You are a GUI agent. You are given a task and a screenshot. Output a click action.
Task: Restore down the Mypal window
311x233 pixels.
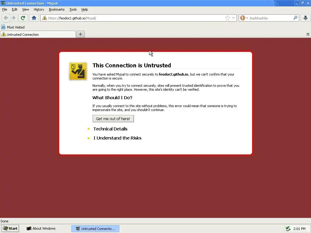(x=302, y=3)
